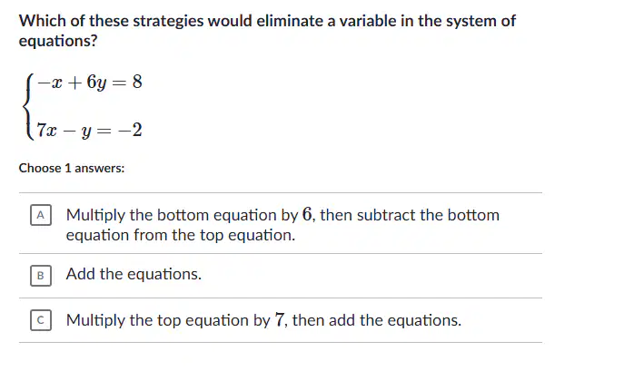Screen dimensions: 644x371
Task: Click the curly brace of the system
Action: (28, 107)
